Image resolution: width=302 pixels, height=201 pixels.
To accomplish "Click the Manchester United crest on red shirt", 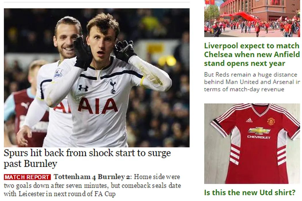I will [x=271, y=121].
